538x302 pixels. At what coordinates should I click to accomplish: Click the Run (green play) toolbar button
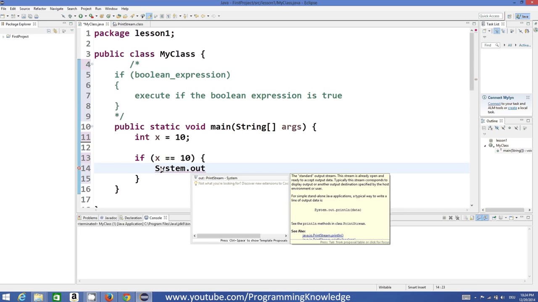click(x=80, y=16)
